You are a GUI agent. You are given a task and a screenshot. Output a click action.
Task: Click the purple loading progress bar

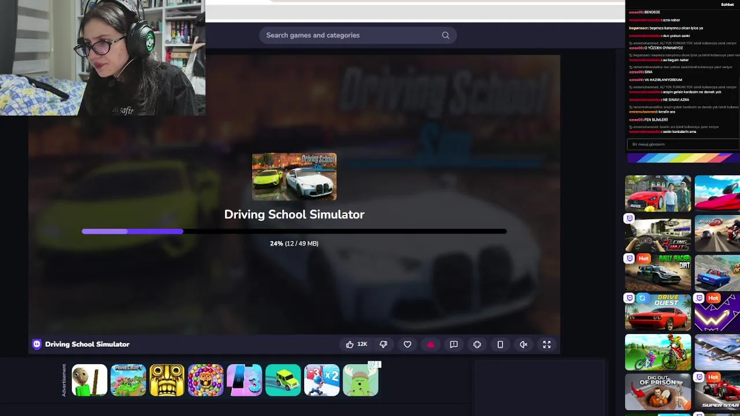(x=294, y=231)
